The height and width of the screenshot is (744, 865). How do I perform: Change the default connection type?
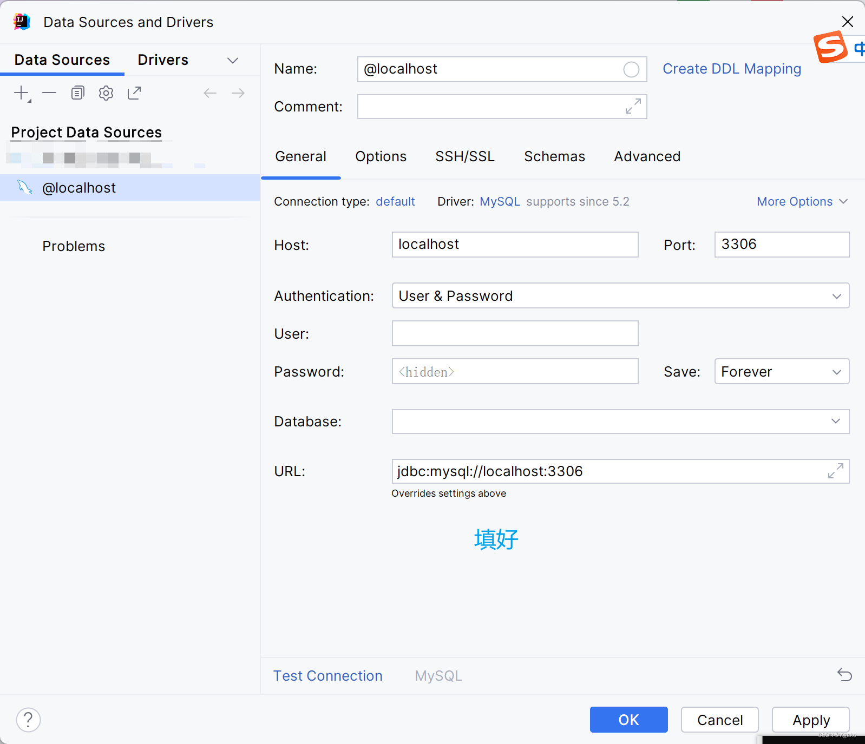395,201
